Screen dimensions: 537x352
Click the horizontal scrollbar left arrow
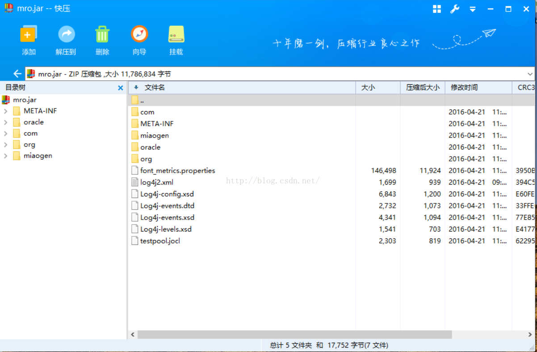point(133,334)
